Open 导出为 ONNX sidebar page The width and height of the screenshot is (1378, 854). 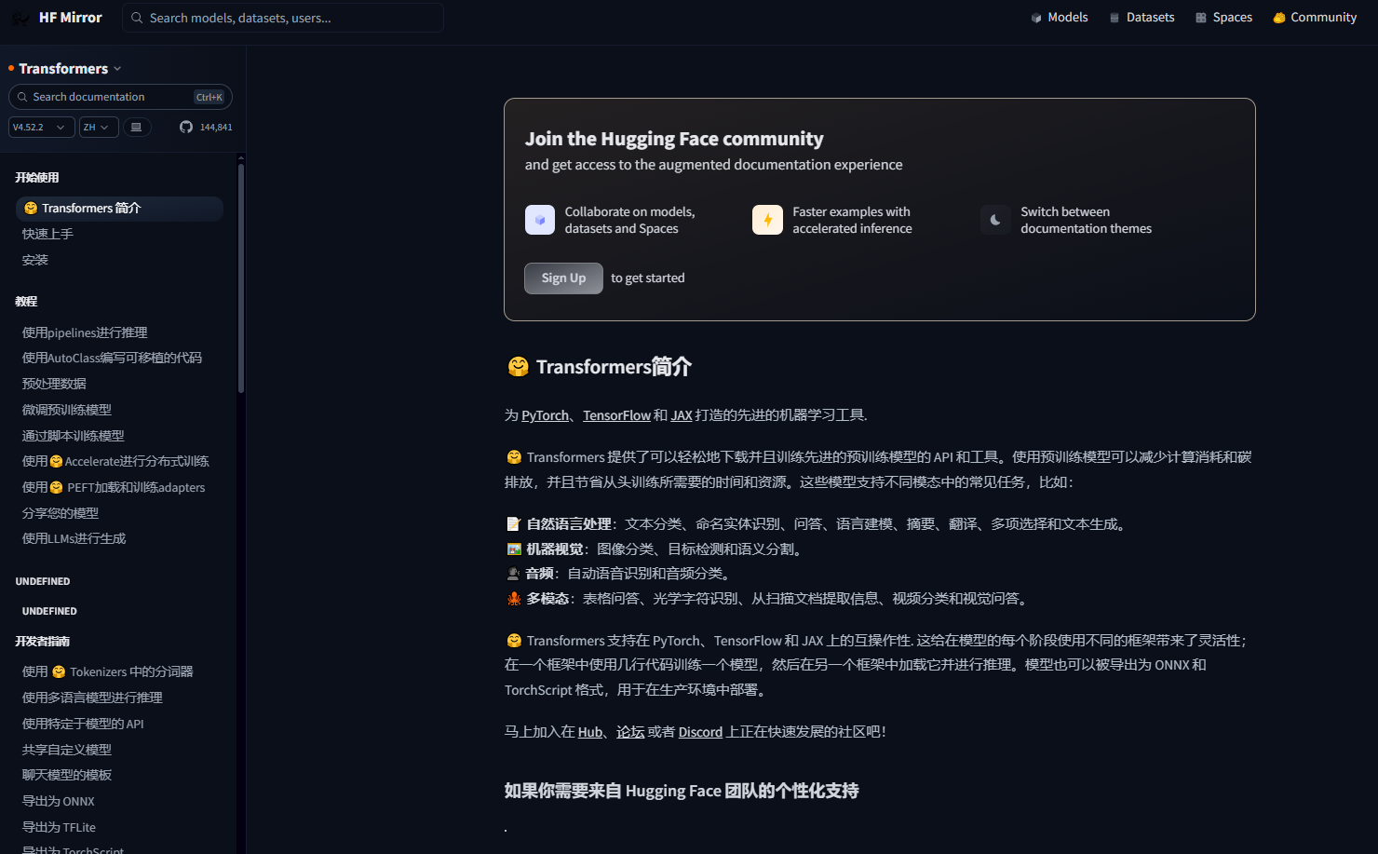pyautogui.click(x=59, y=801)
